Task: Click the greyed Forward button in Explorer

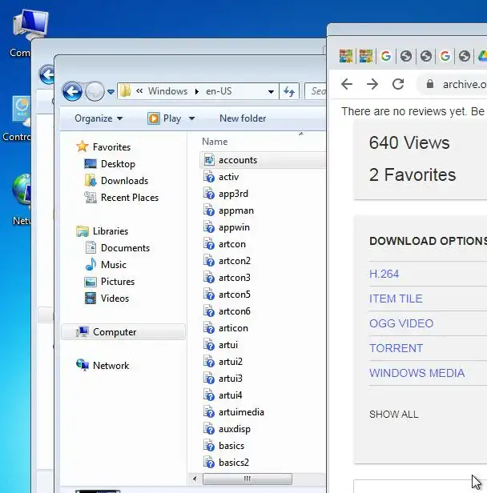Action: (x=95, y=91)
